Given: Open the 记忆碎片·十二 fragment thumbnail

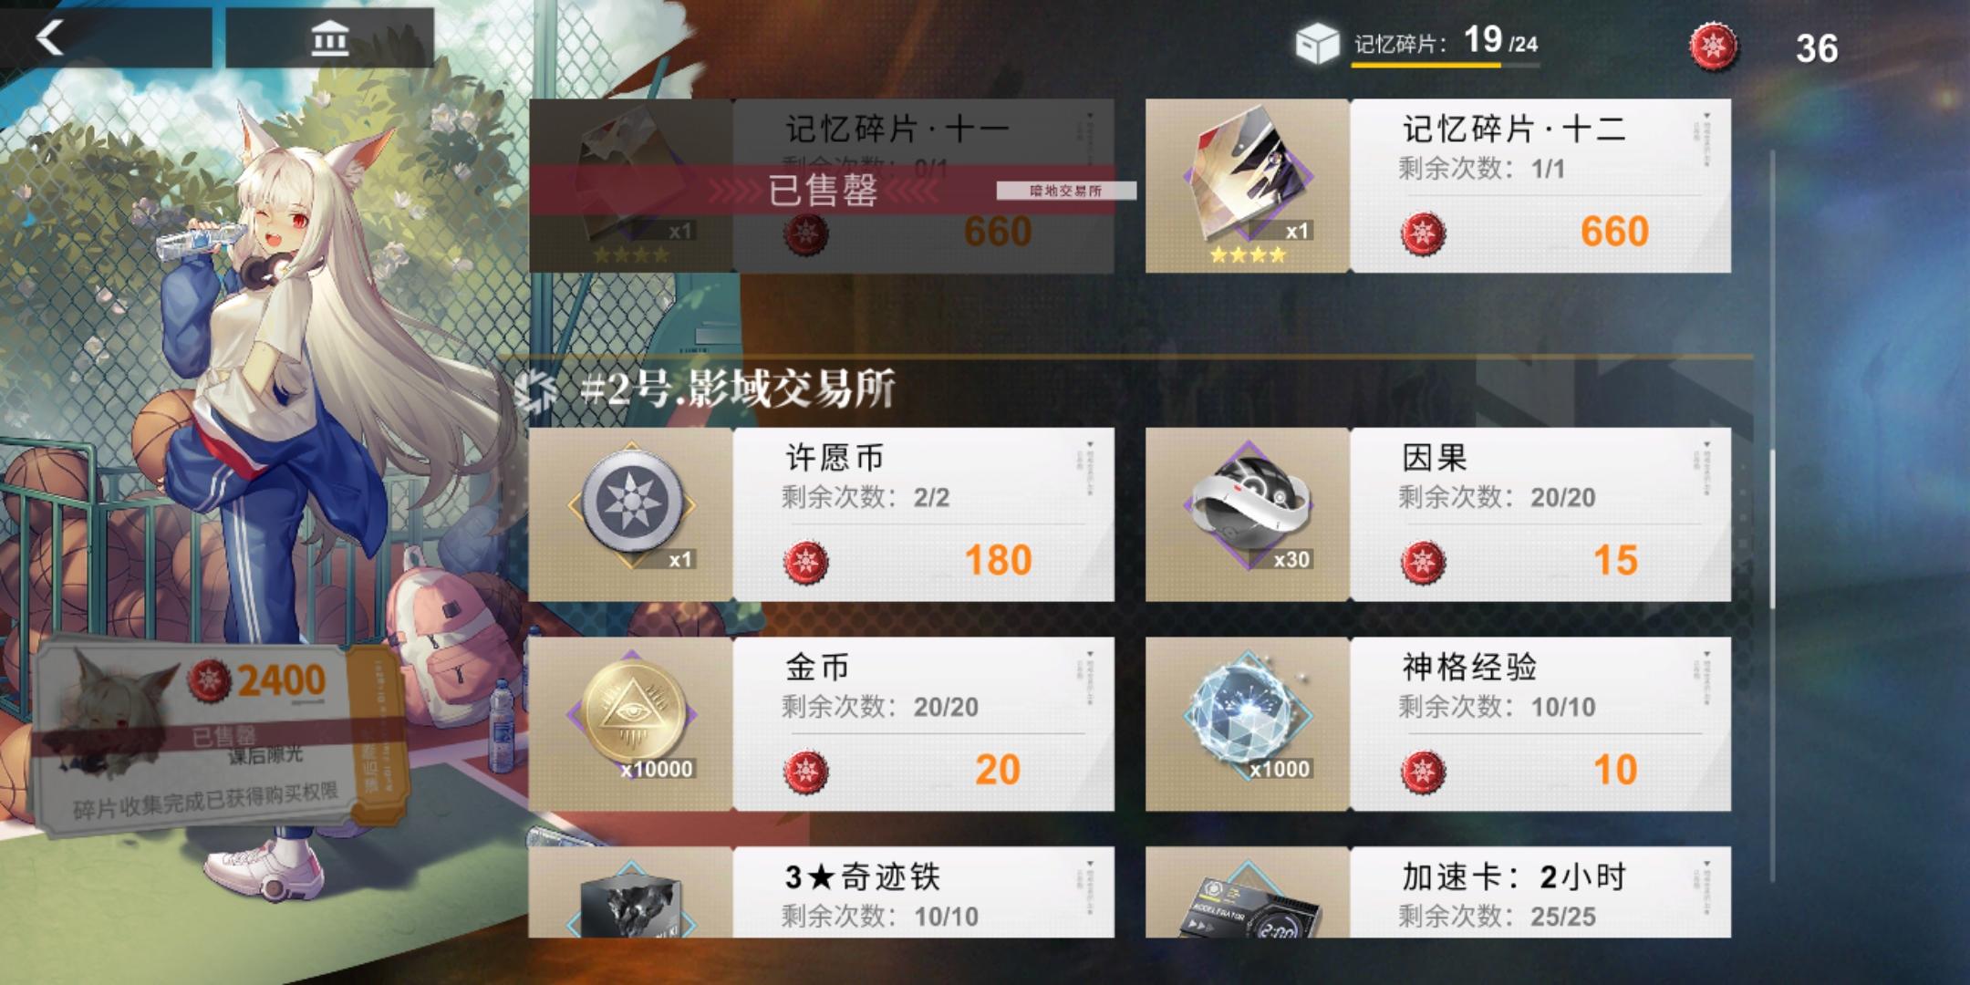Looking at the screenshot, I should (x=1248, y=186).
